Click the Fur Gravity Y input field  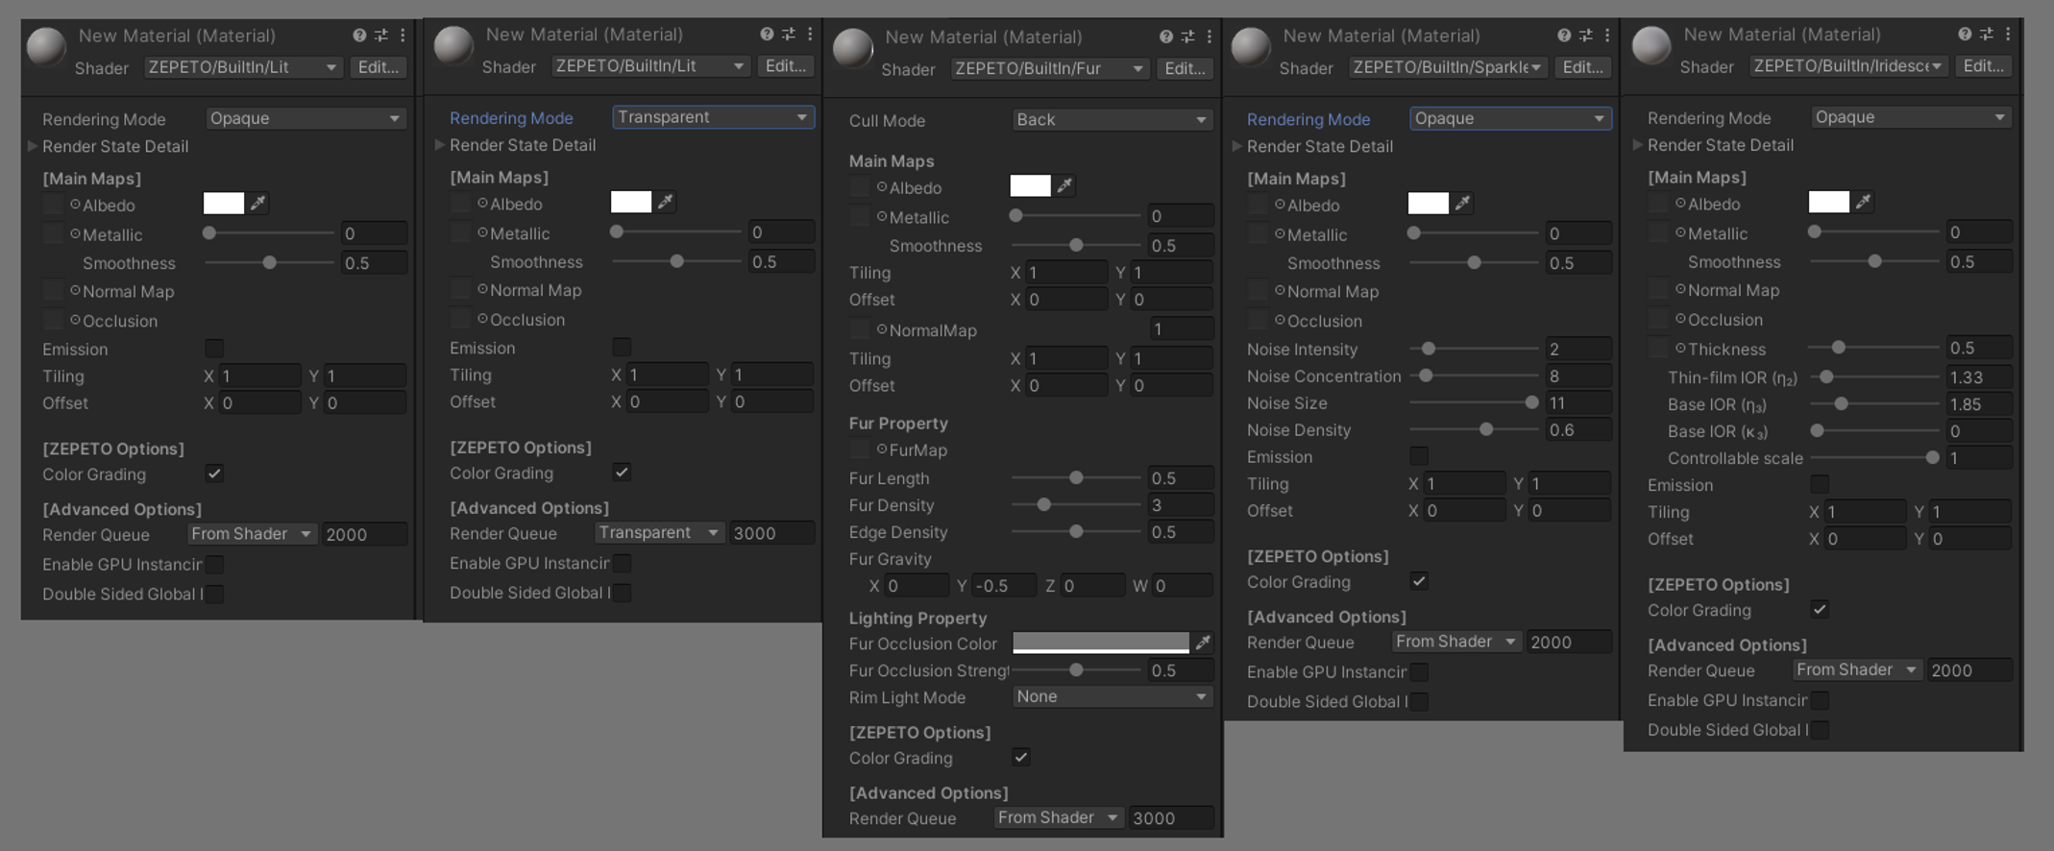(x=1005, y=585)
